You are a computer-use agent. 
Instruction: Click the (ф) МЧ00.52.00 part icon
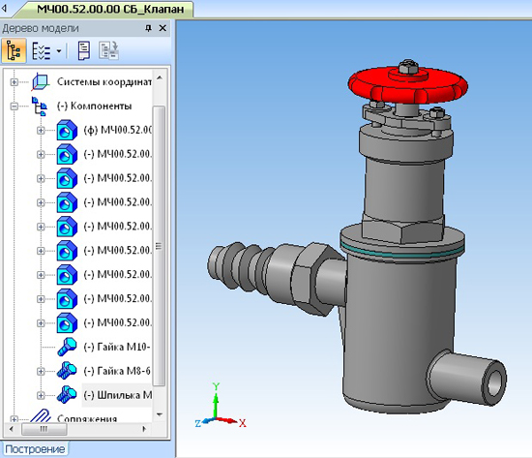point(67,130)
